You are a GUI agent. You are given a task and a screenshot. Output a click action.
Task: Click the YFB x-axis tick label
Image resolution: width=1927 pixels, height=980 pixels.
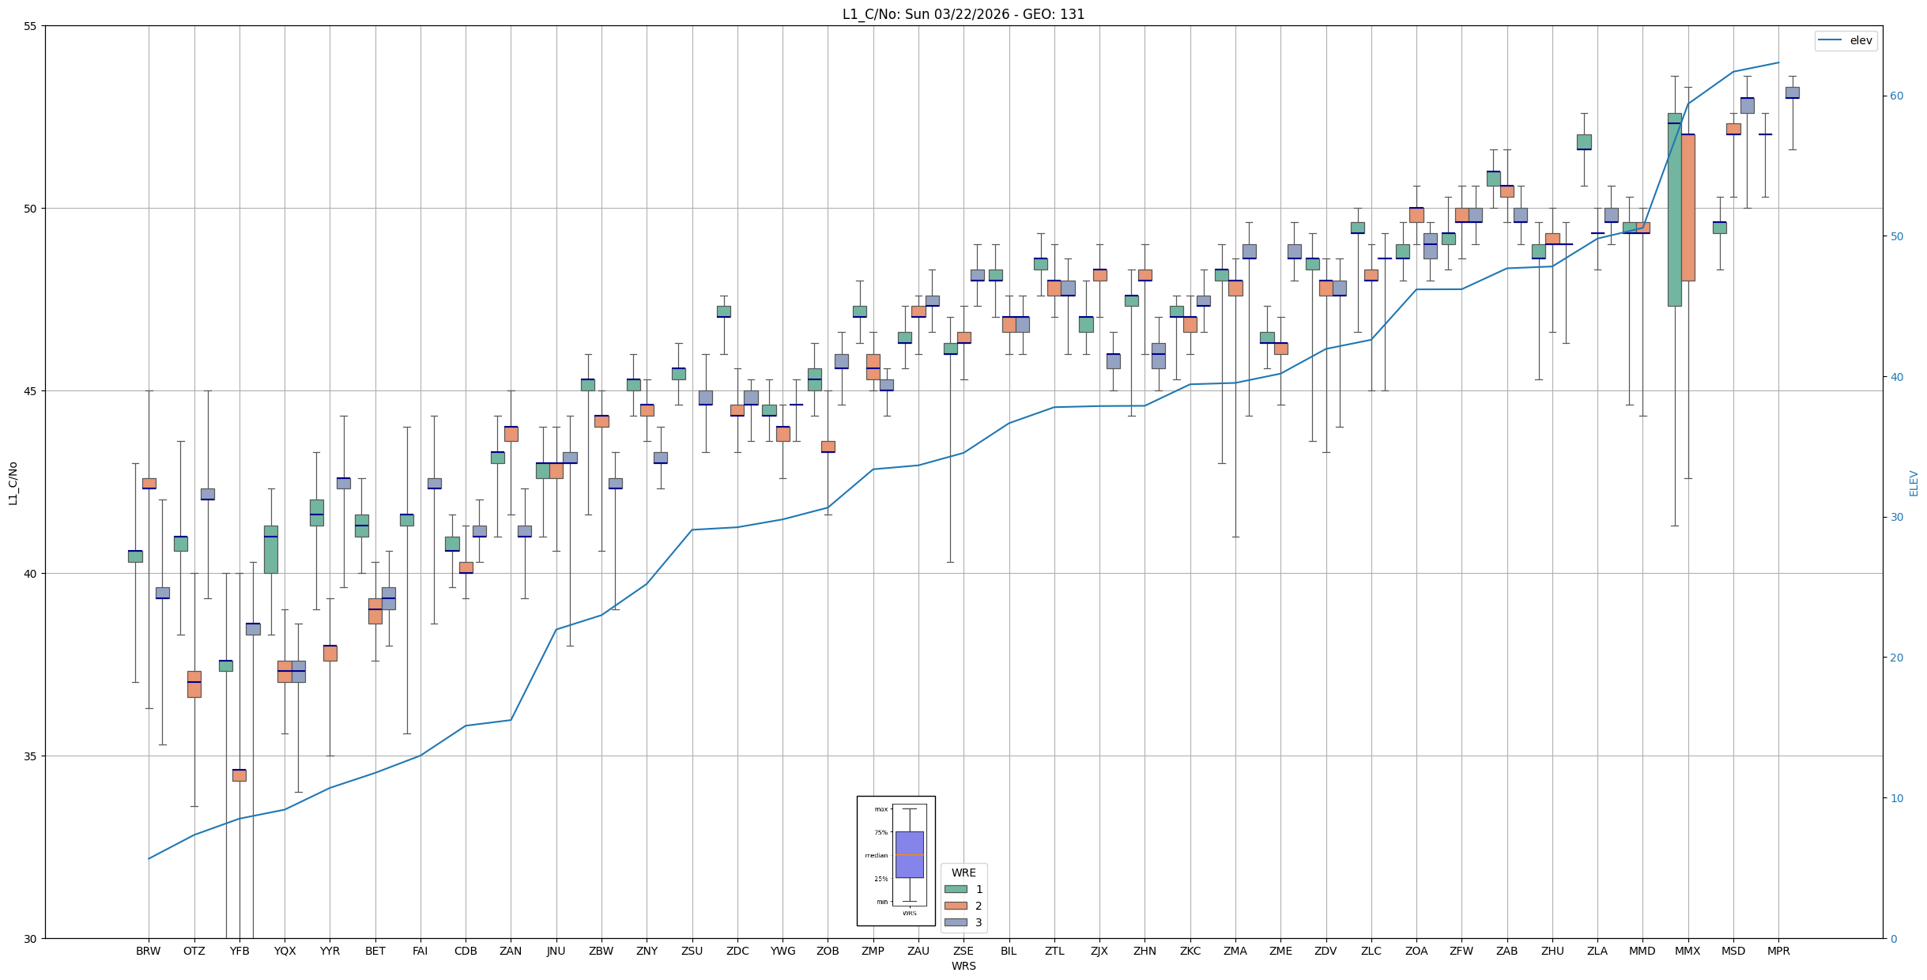pos(239,951)
